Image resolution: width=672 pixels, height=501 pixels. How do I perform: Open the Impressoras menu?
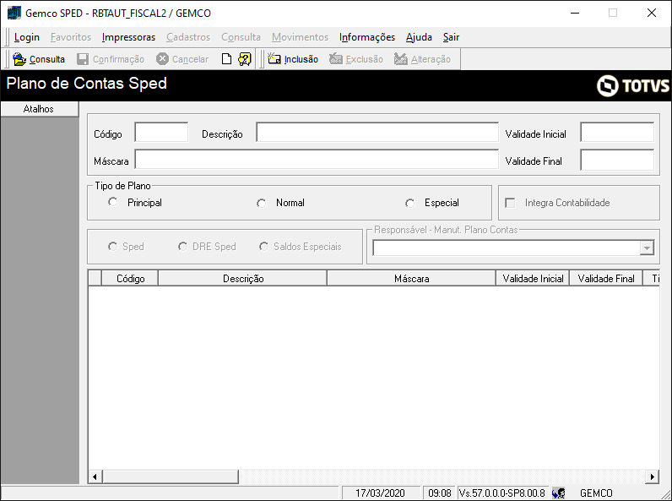tap(128, 37)
